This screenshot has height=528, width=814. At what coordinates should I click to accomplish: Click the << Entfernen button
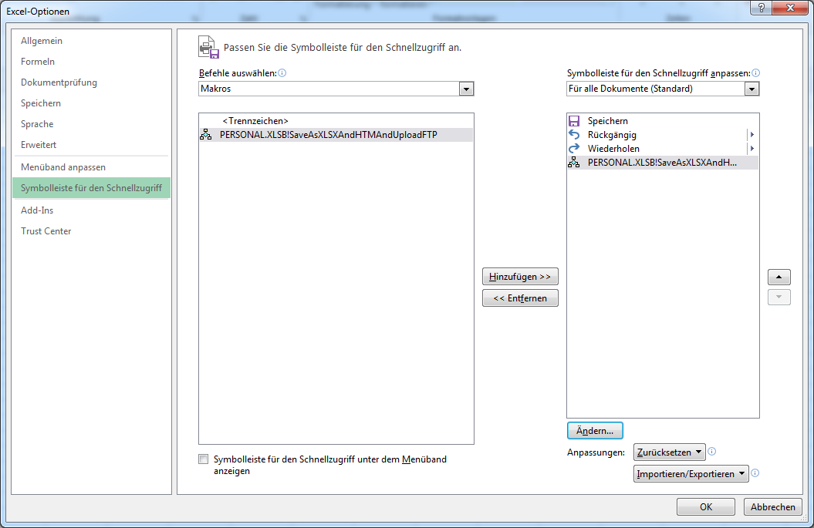519,298
